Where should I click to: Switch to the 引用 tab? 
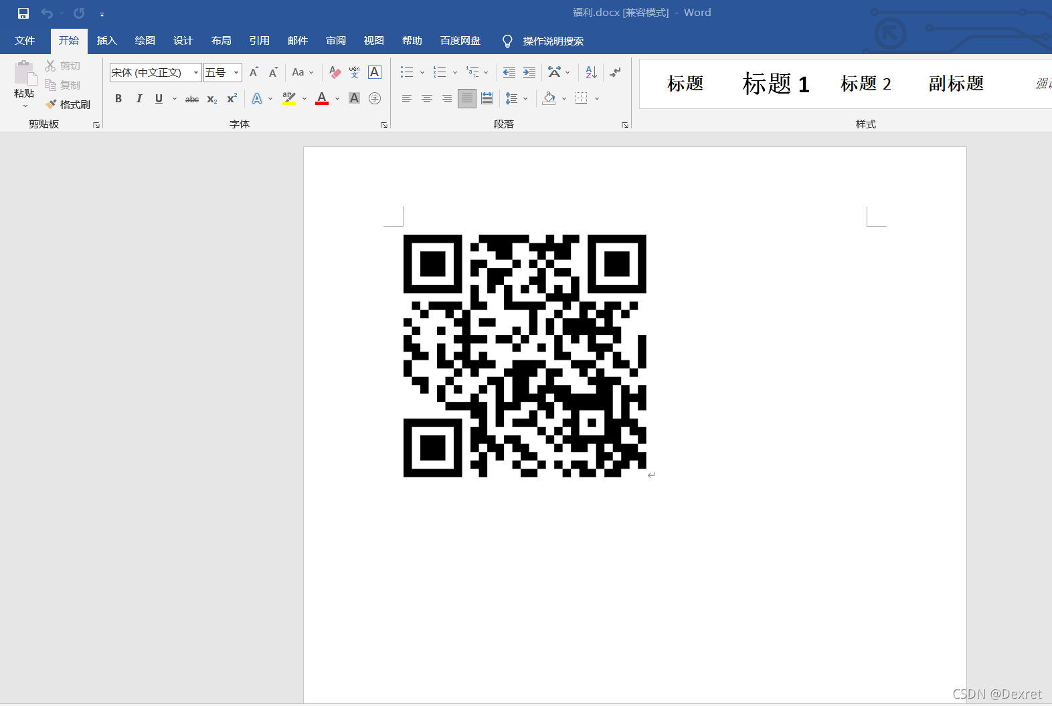click(x=260, y=41)
